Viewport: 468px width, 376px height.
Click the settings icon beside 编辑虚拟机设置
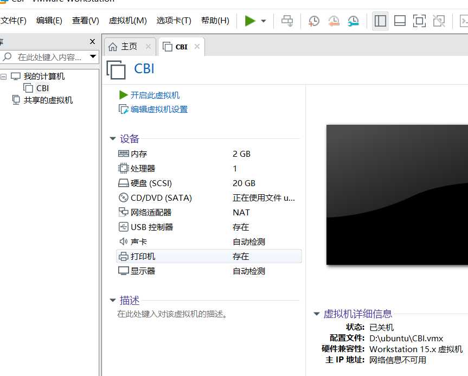coord(123,109)
